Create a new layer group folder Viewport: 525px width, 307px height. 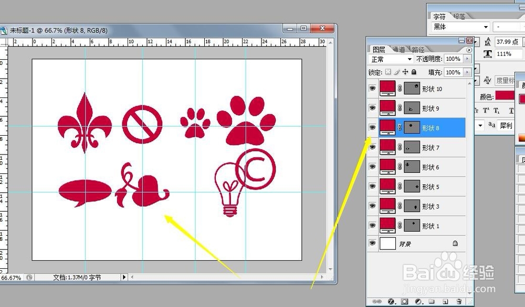(431, 301)
